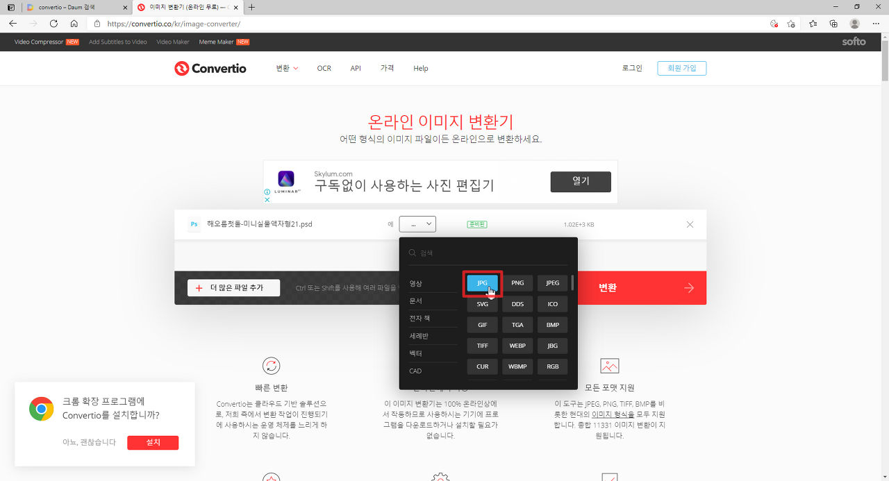Click the browser back arrow
Viewport: 889px width, 481px height.
click(x=13, y=24)
